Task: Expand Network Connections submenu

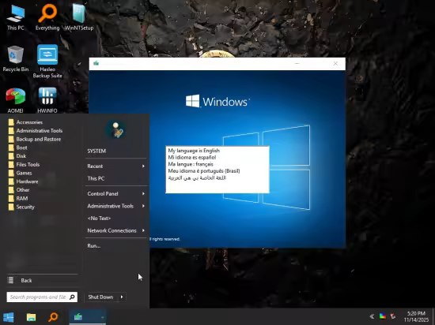Action: click(x=116, y=230)
